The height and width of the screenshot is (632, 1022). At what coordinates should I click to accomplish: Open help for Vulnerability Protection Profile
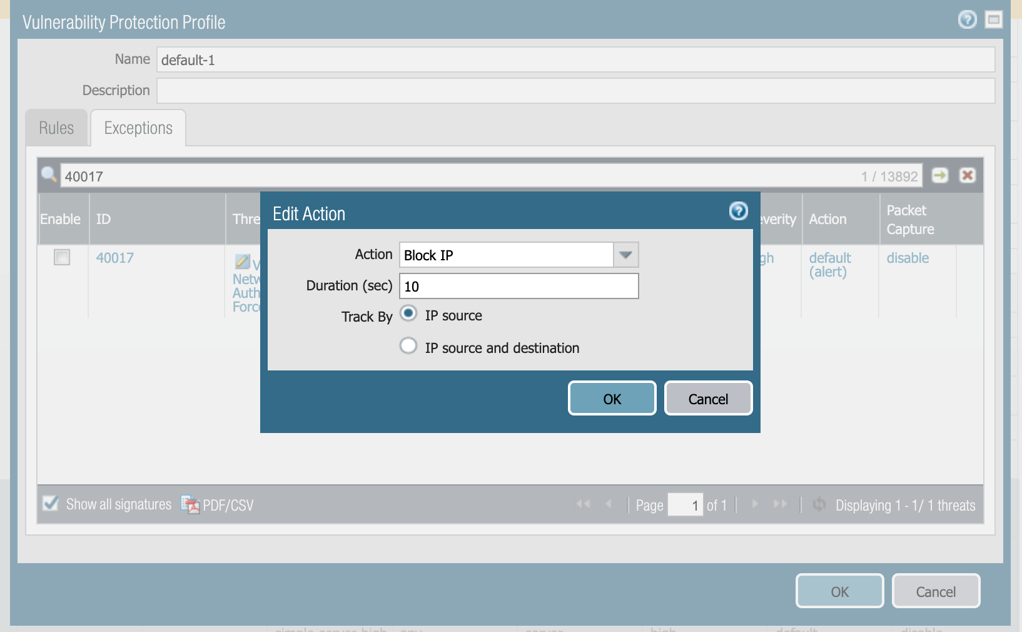[967, 20]
